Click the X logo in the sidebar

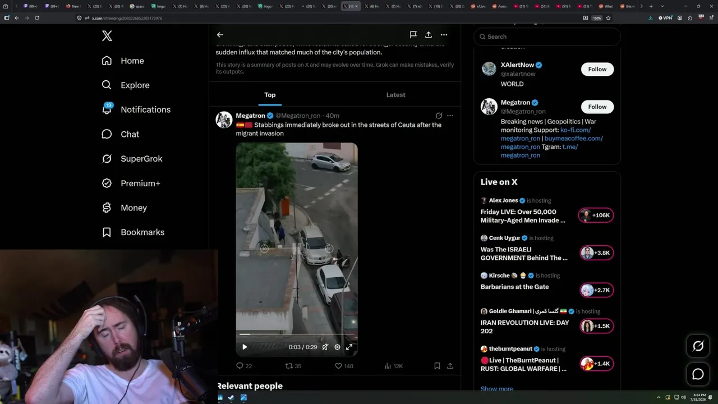(107, 36)
